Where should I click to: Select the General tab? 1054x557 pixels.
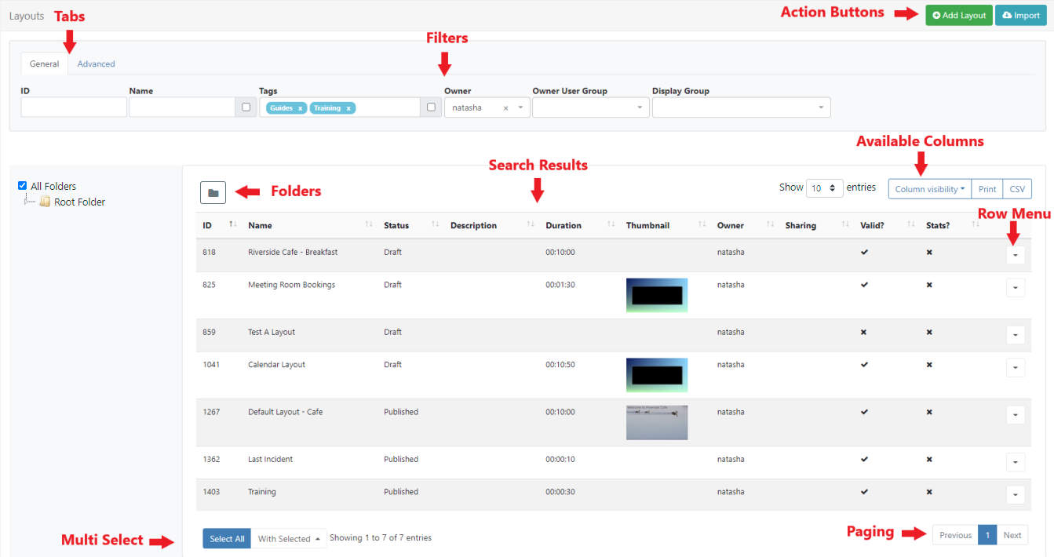tap(44, 64)
